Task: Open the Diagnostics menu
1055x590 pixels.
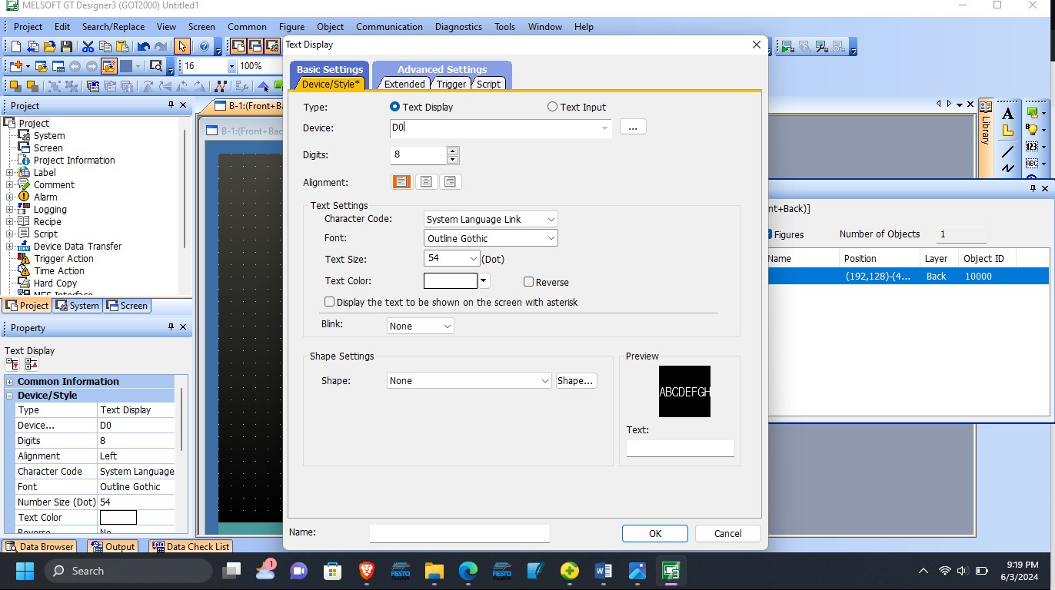Action: point(458,26)
